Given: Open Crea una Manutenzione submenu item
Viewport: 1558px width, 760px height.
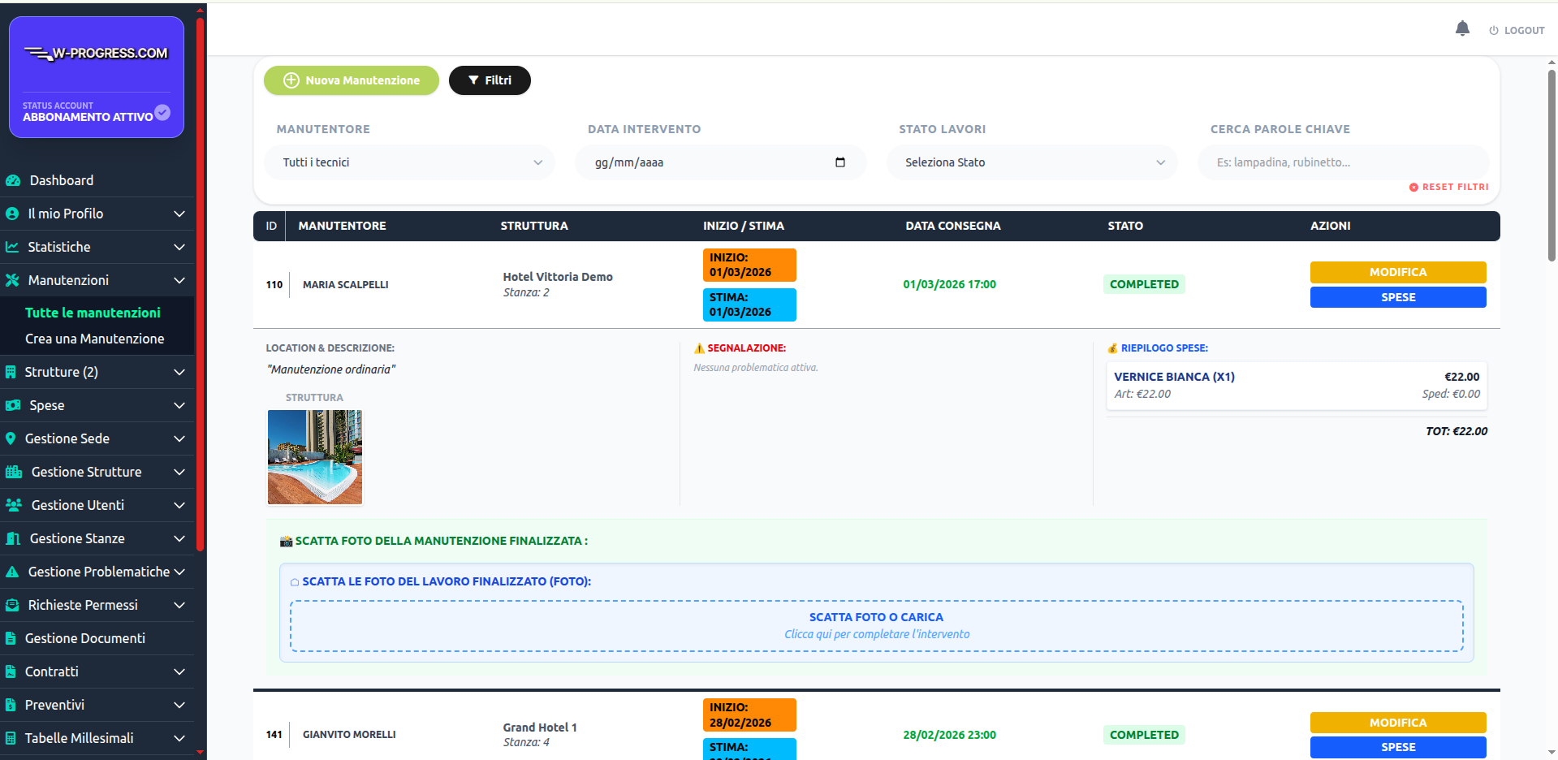Looking at the screenshot, I should pos(94,339).
